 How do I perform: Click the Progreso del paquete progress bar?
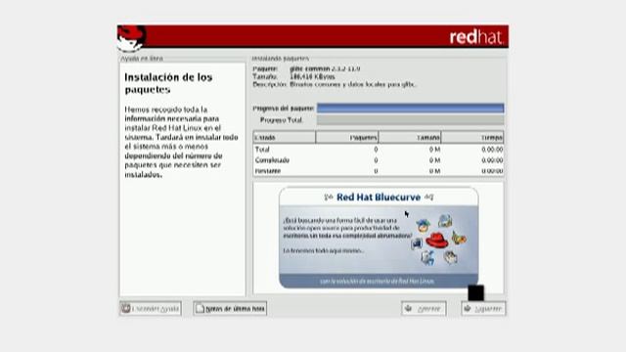pos(411,109)
